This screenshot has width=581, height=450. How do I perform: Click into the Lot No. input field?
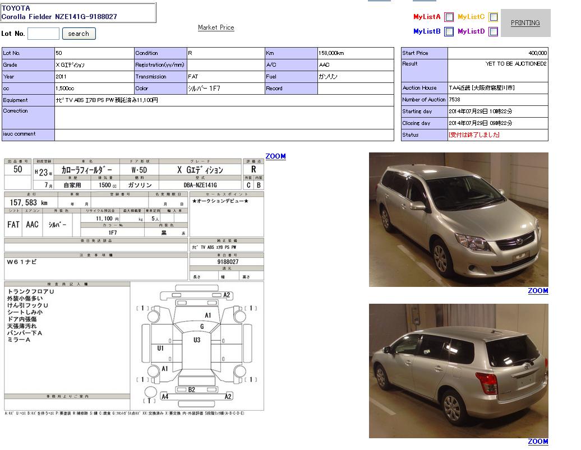tap(43, 34)
